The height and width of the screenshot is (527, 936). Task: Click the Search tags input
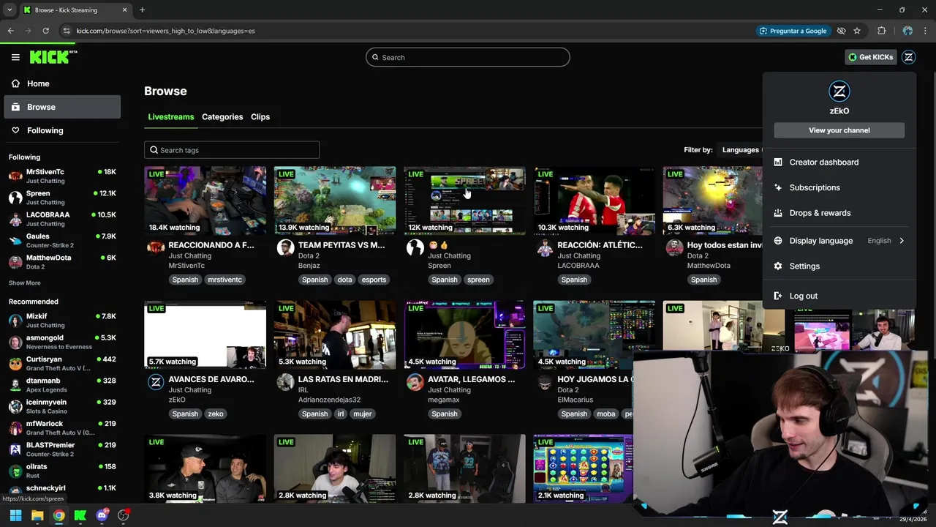click(232, 150)
